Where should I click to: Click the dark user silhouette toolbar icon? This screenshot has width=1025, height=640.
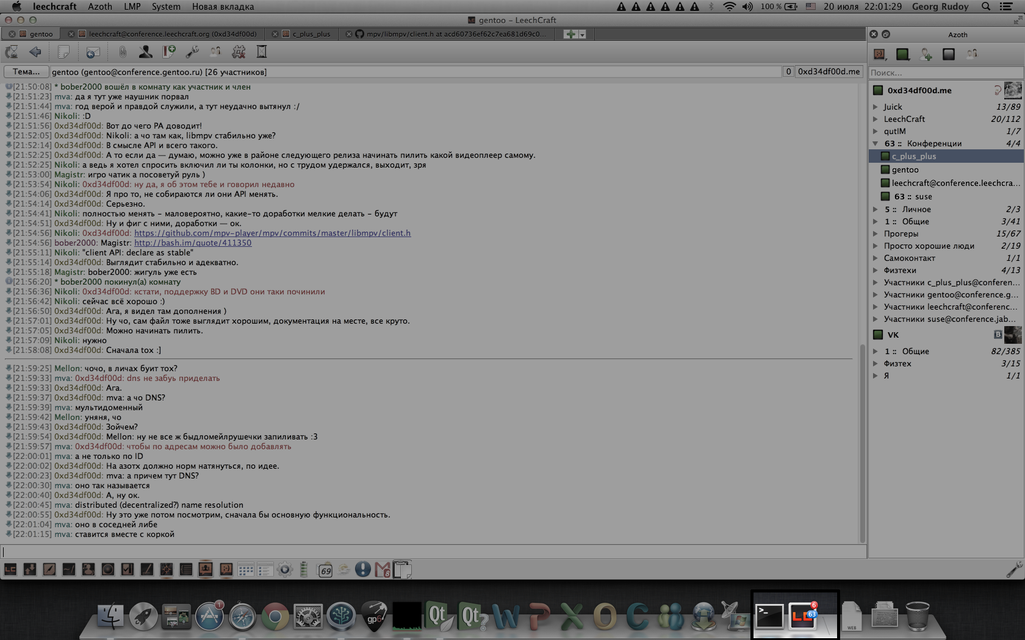point(145,52)
